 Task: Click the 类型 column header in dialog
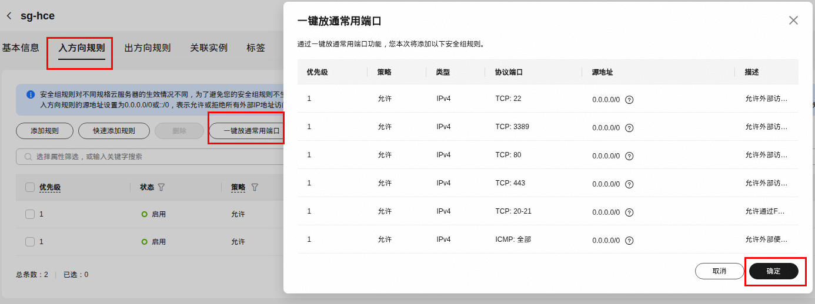(x=443, y=72)
